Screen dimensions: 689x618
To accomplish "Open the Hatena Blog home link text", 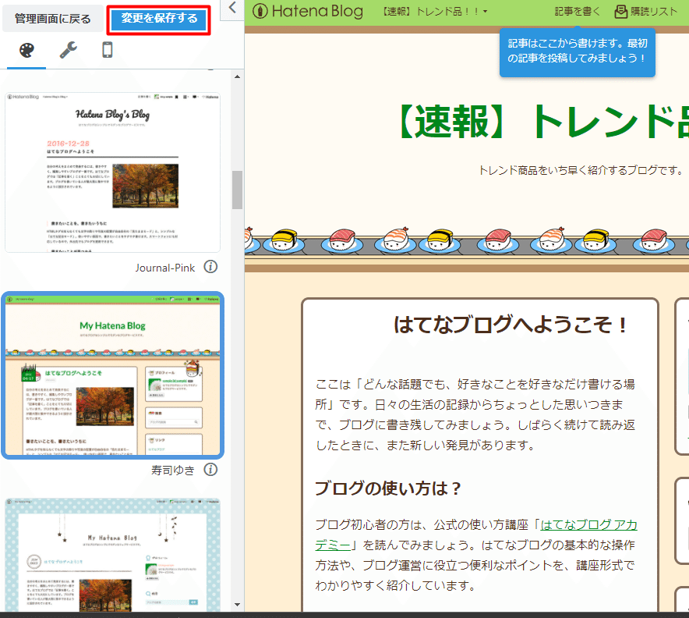I will [317, 12].
